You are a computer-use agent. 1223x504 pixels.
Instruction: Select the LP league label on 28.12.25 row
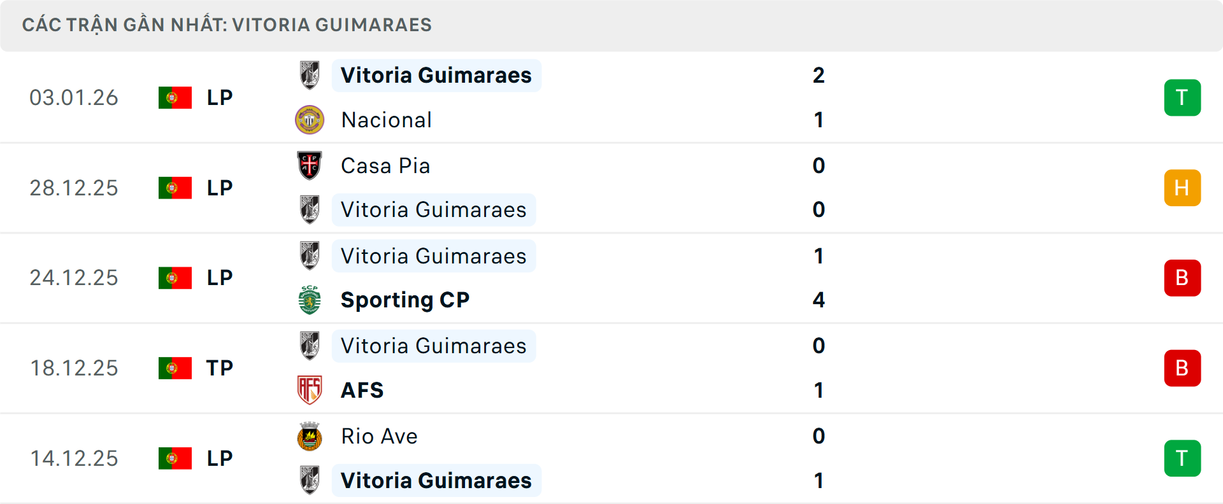218,188
